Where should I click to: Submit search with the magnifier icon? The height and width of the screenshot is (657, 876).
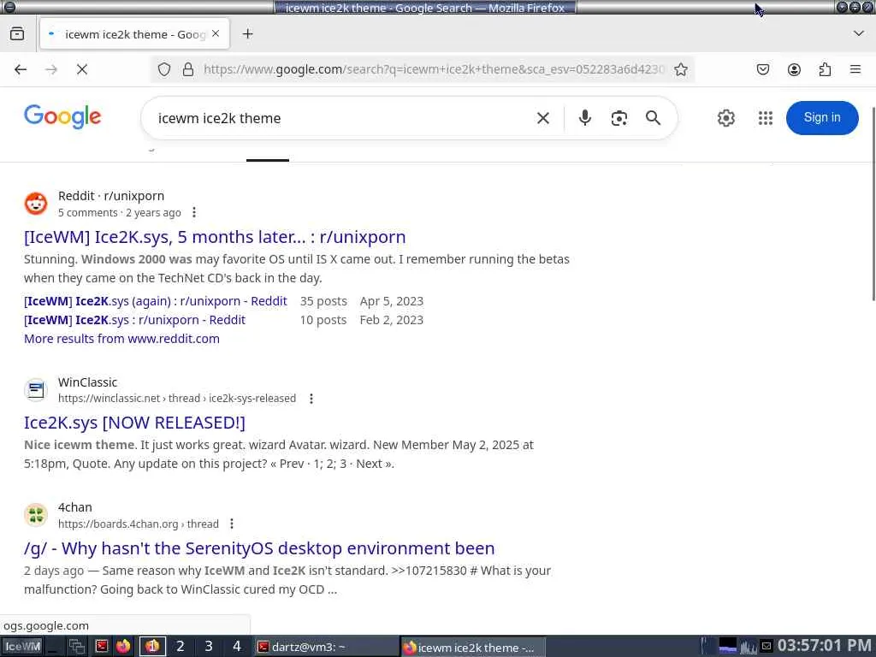click(653, 118)
